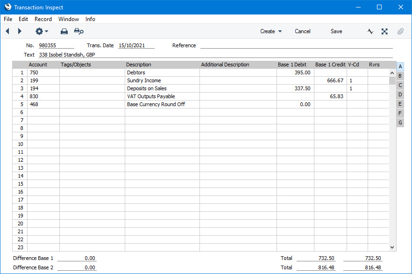Open the gear operations menu
This screenshot has height=274, width=412.
(x=42, y=31)
